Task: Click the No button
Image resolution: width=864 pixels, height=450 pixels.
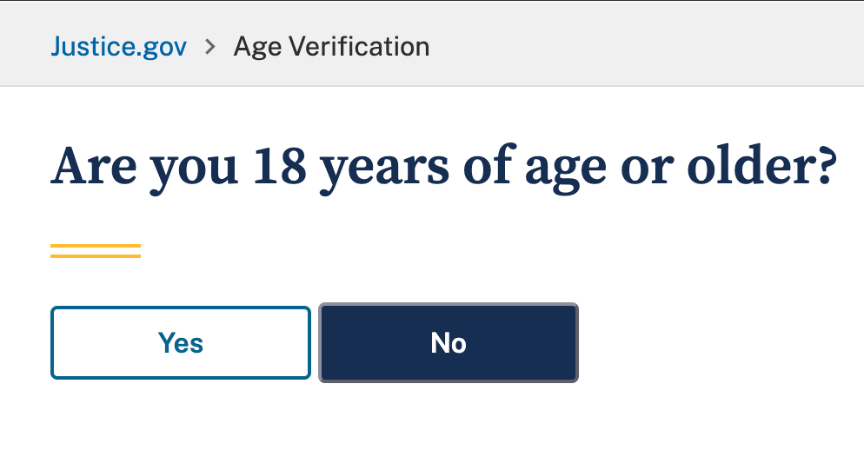Action: pos(449,343)
